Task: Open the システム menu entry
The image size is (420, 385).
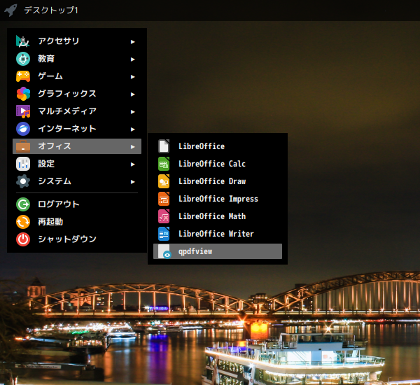Action: (x=77, y=181)
